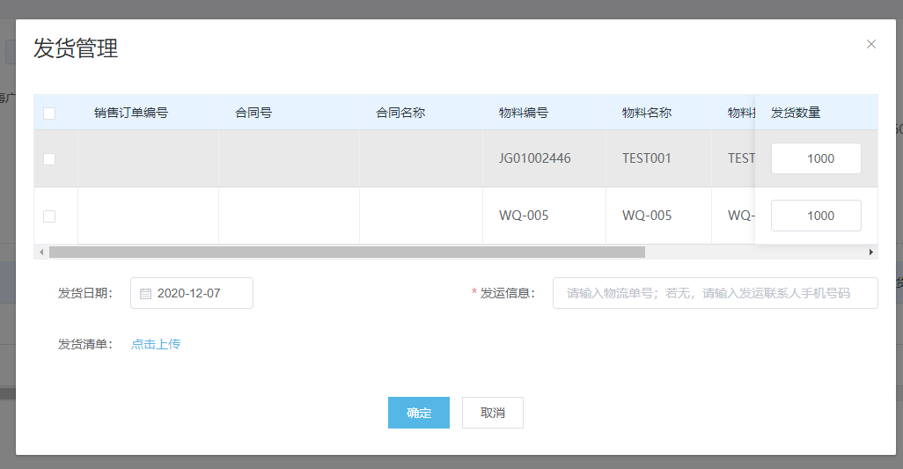
Task: Click 点击上传 to upload a 发货清单
Action: [156, 344]
